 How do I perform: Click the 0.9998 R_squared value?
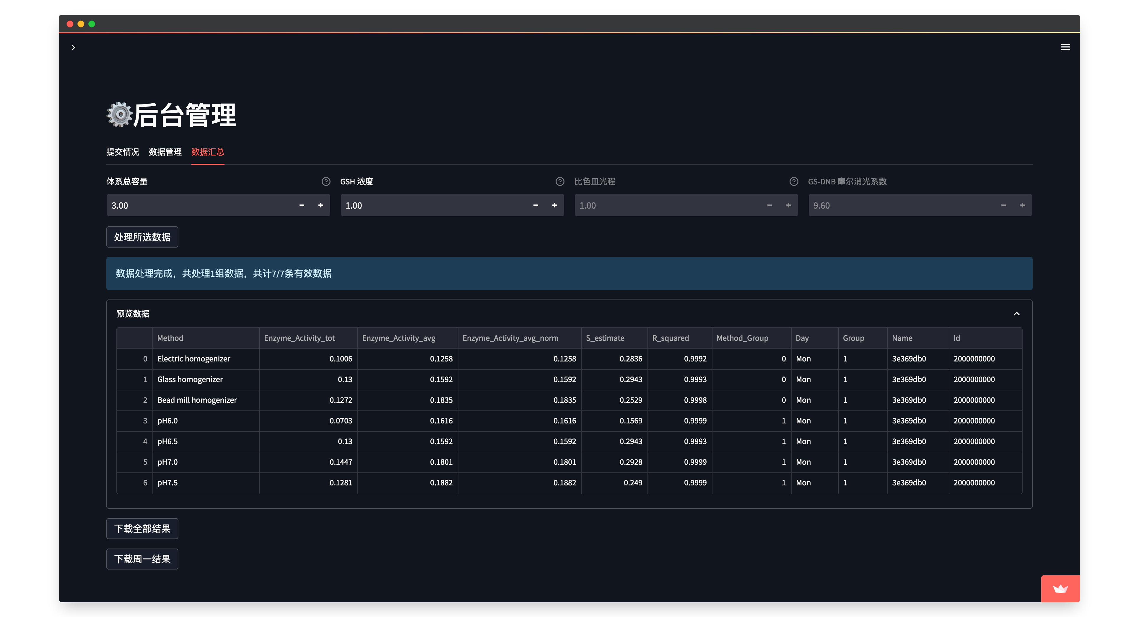tap(680, 400)
